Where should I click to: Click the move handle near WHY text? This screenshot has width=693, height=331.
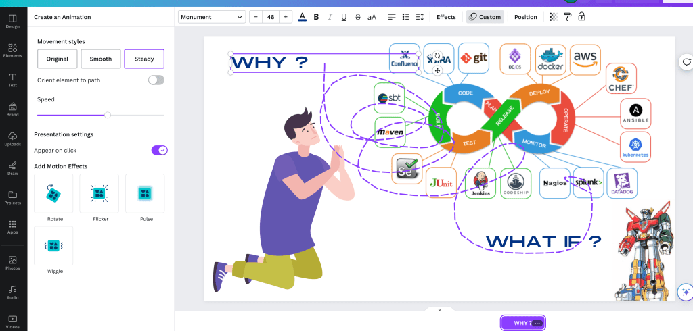coord(437,70)
